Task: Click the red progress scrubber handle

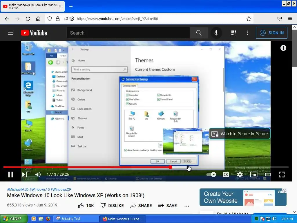Action: pos(171,167)
